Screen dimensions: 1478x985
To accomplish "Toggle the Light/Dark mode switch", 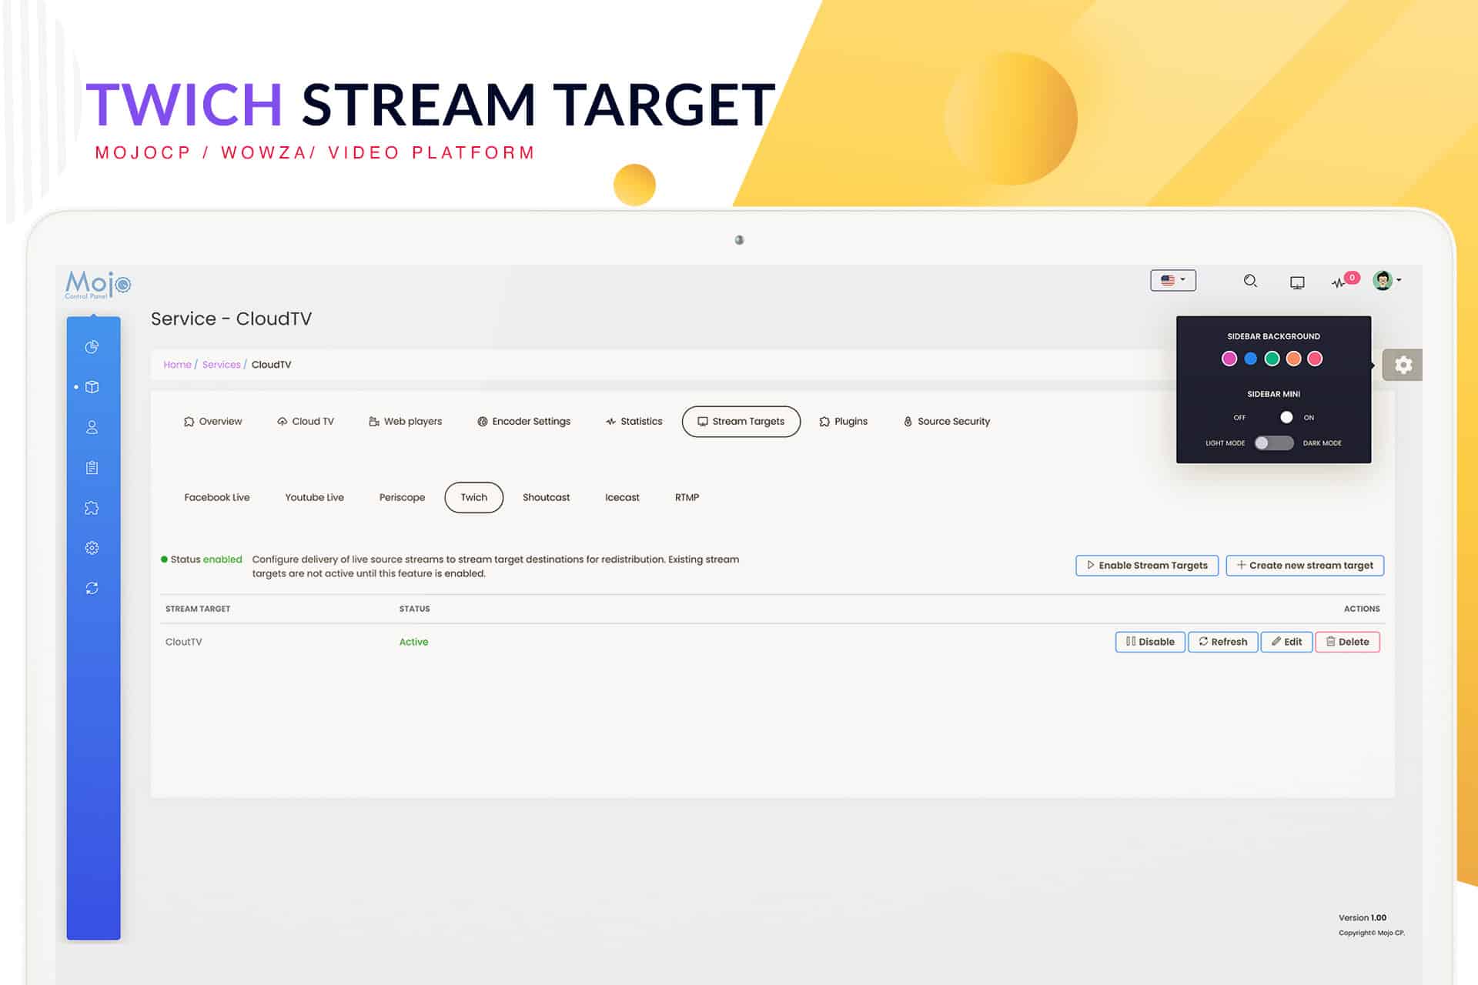I will pos(1274,442).
